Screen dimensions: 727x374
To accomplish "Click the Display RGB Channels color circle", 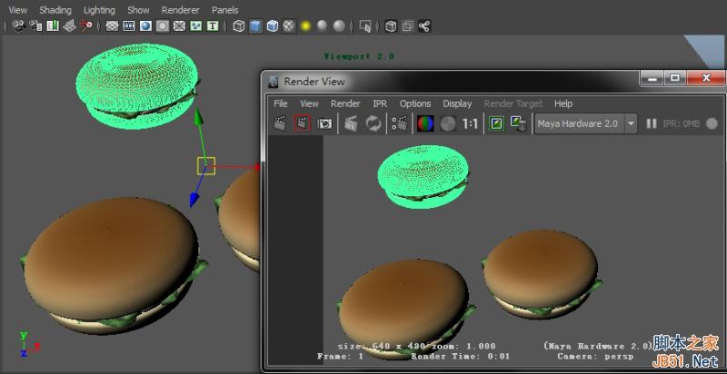I will (425, 123).
